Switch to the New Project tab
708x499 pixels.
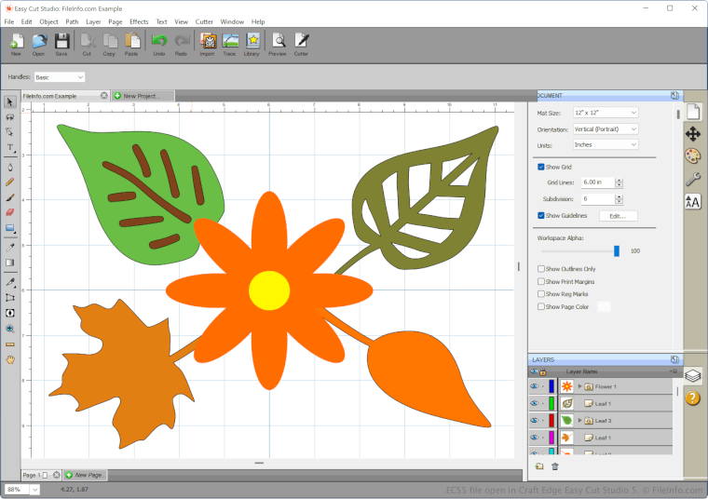tap(142, 96)
